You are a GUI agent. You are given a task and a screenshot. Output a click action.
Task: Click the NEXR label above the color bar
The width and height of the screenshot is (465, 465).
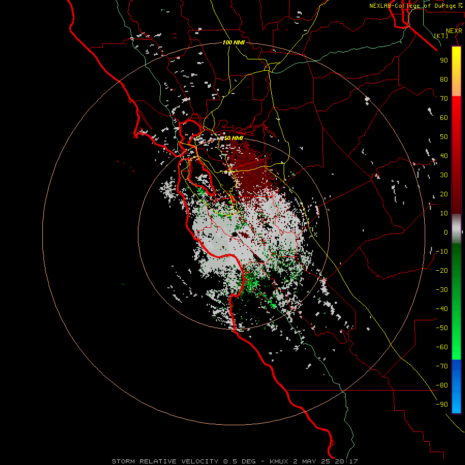click(454, 31)
